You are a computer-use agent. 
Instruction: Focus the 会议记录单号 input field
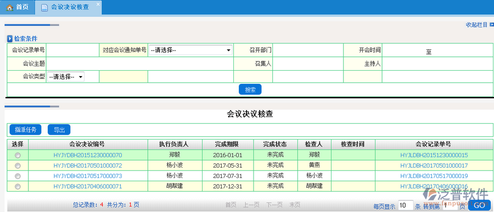tap(73, 50)
